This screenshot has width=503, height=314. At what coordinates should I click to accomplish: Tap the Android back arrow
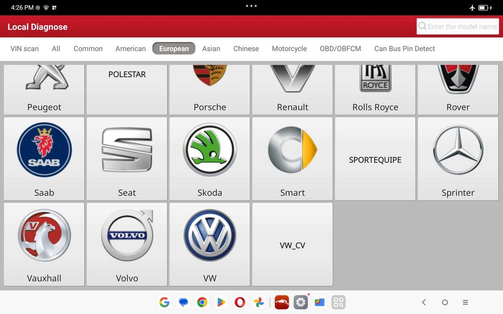[x=424, y=302]
